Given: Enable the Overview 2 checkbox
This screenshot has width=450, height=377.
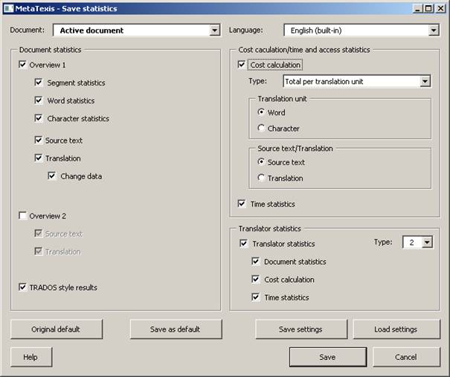Looking at the screenshot, I should (x=22, y=216).
